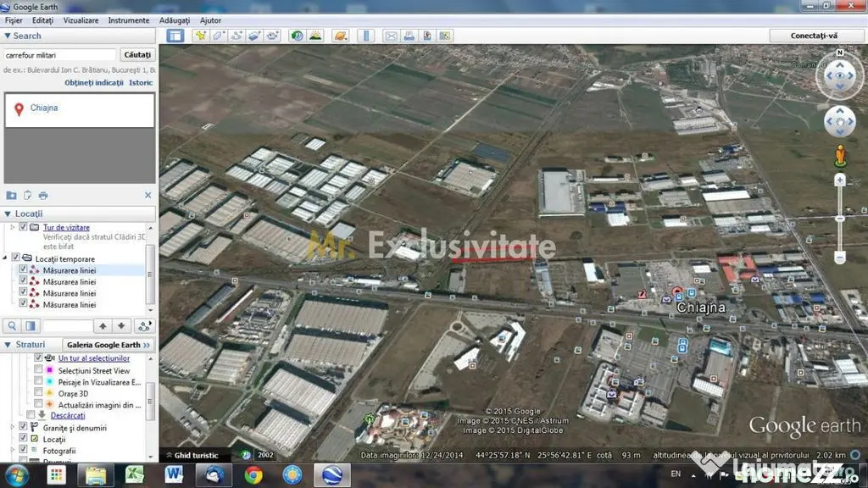The height and width of the screenshot is (488, 868).
Task: Select the Add Path tool icon
Action: (x=236, y=36)
